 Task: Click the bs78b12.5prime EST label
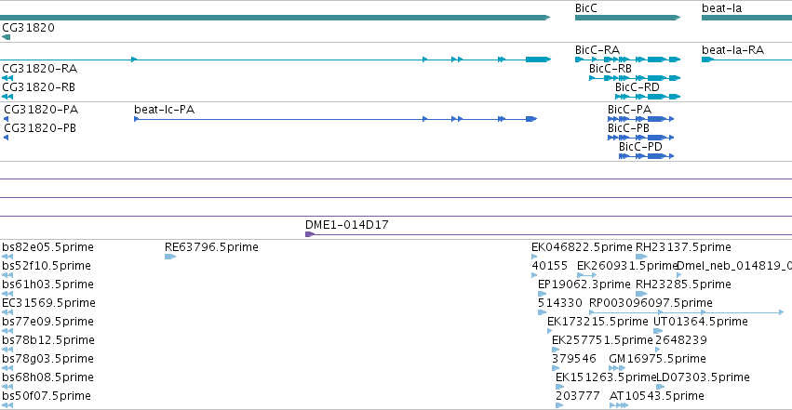point(48,340)
